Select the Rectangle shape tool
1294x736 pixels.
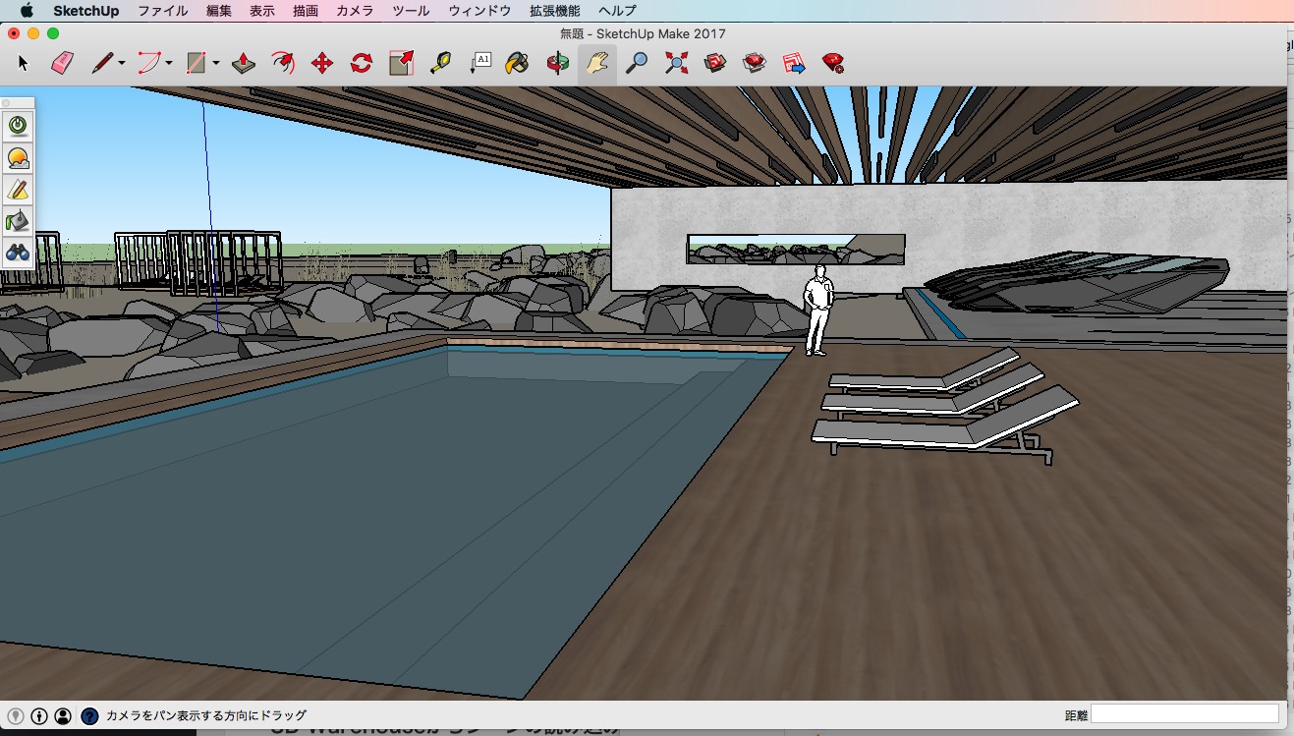[x=197, y=64]
